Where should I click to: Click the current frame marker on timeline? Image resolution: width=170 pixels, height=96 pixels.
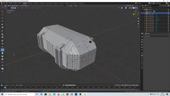[5, 87]
